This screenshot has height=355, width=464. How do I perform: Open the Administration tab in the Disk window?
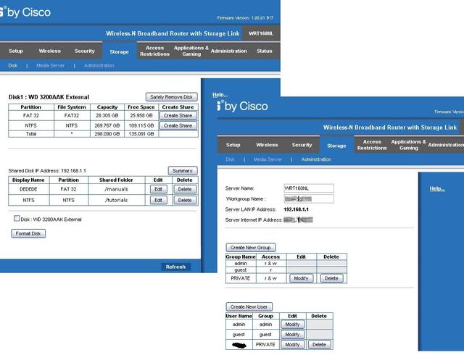[229, 51]
